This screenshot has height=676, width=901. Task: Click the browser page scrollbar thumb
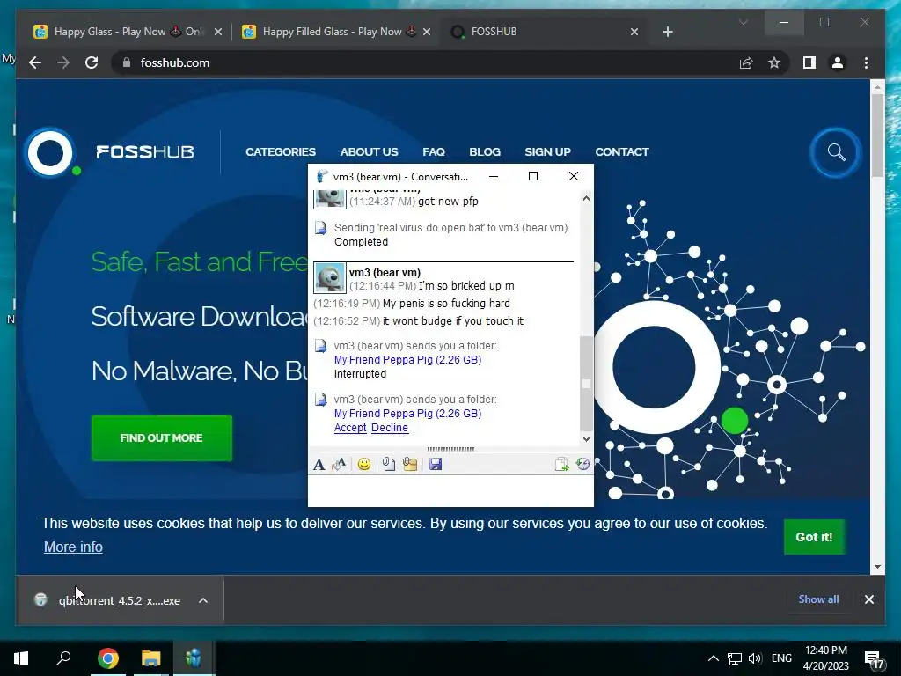tap(877, 136)
